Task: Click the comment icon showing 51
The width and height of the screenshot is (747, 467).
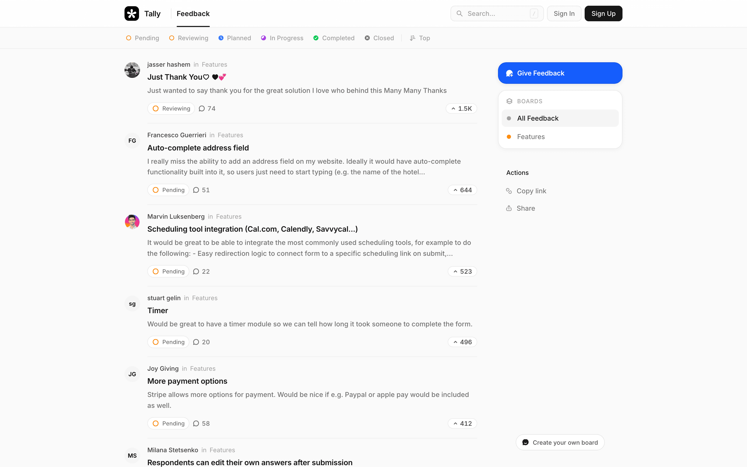Action: [x=196, y=190]
